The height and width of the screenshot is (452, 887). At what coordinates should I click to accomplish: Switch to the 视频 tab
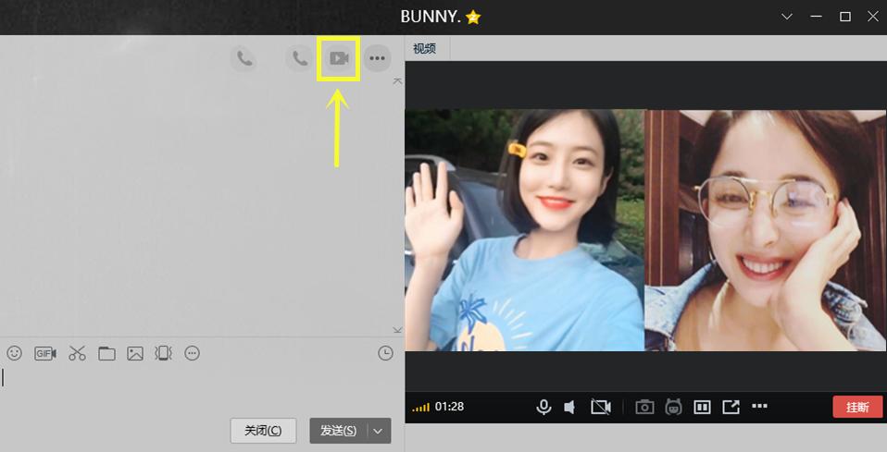click(x=425, y=48)
